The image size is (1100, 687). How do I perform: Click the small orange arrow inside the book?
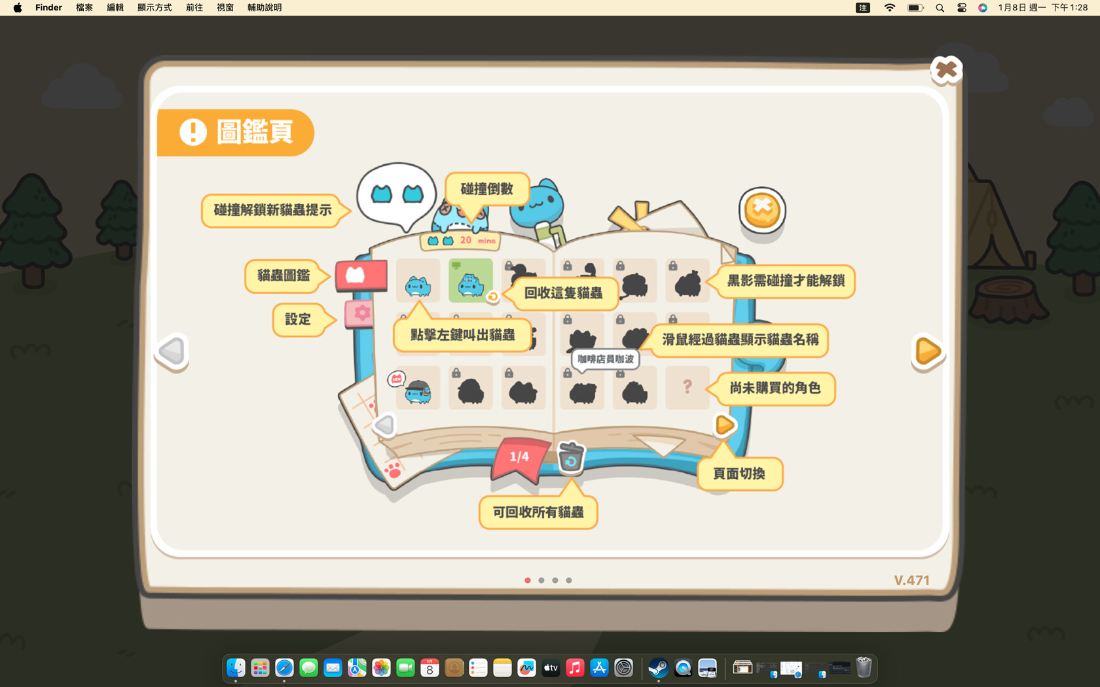(x=724, y=425)
